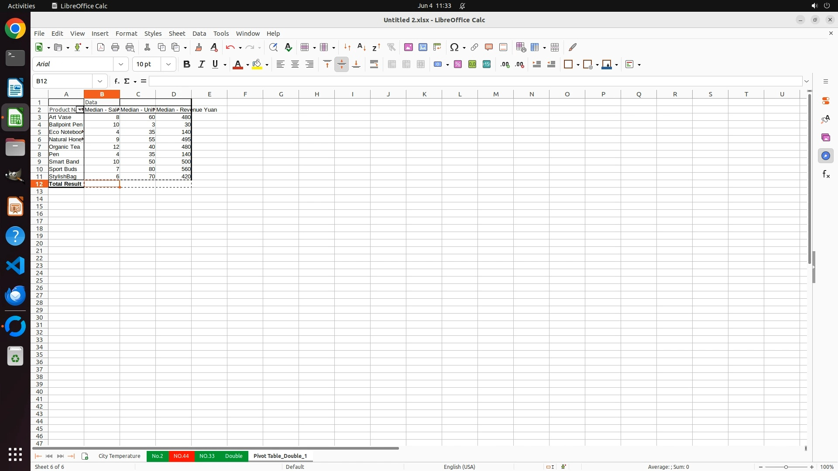This screenshot has height=471, width=838.
Task: Click the Merge and Center Cells icon
Action: [x=392, y=65]
